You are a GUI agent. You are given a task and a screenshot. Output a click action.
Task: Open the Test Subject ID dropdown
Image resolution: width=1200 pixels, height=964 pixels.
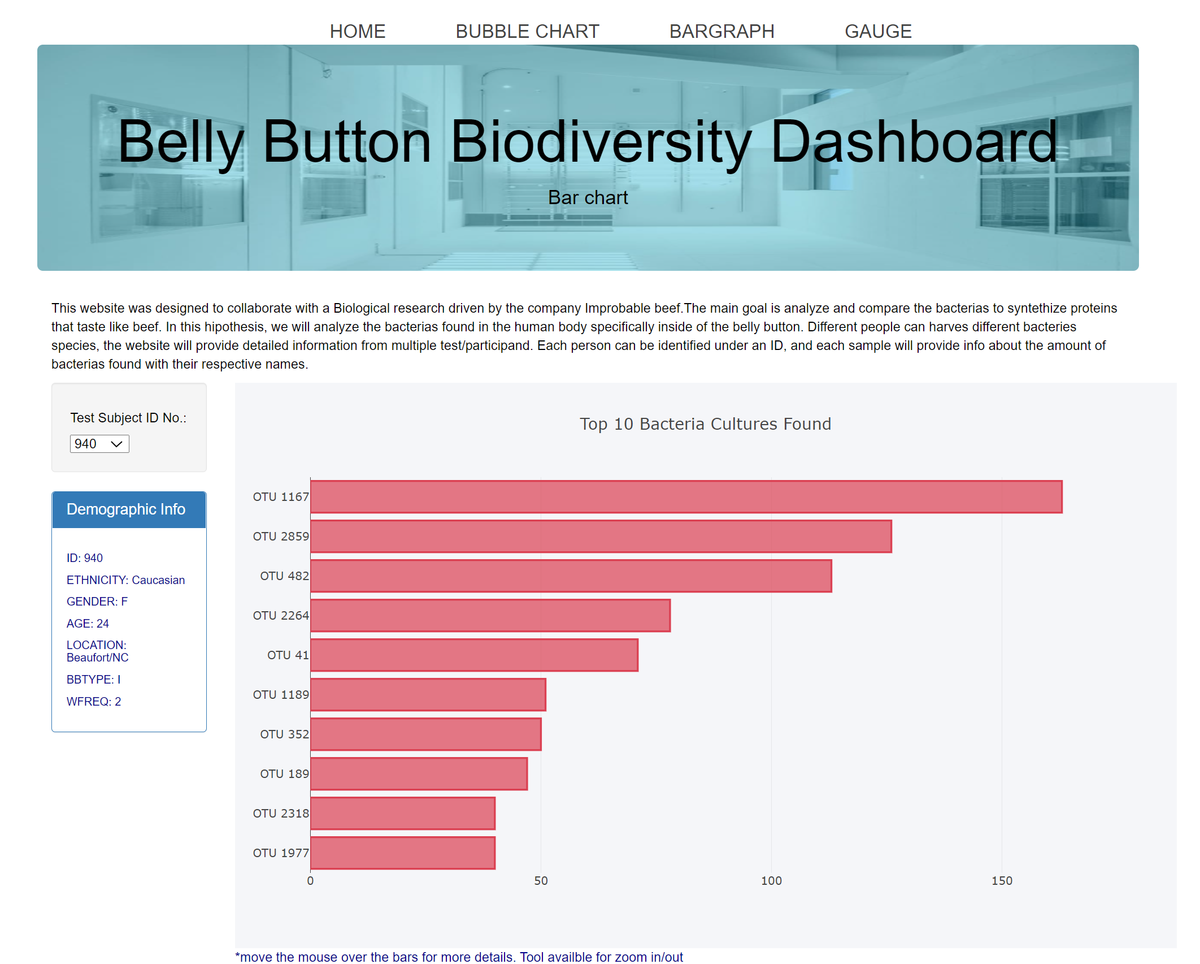(99, 444)
